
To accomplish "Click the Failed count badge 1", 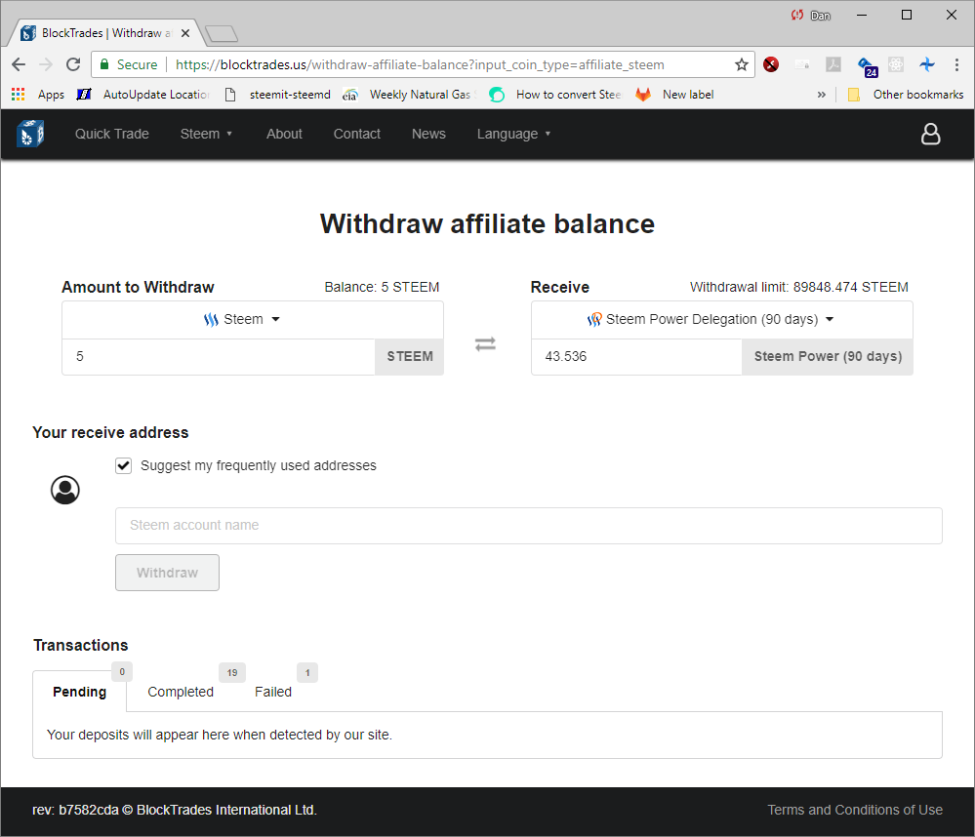I will click(307, 672).
